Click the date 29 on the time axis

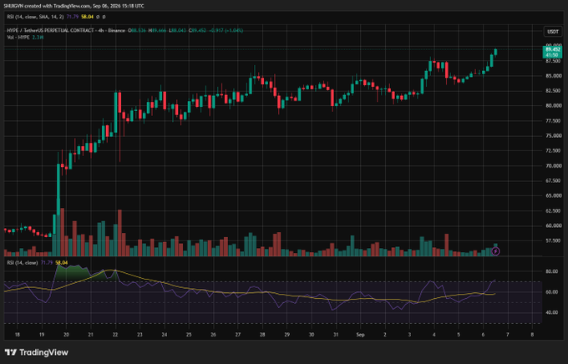(287, 335)
